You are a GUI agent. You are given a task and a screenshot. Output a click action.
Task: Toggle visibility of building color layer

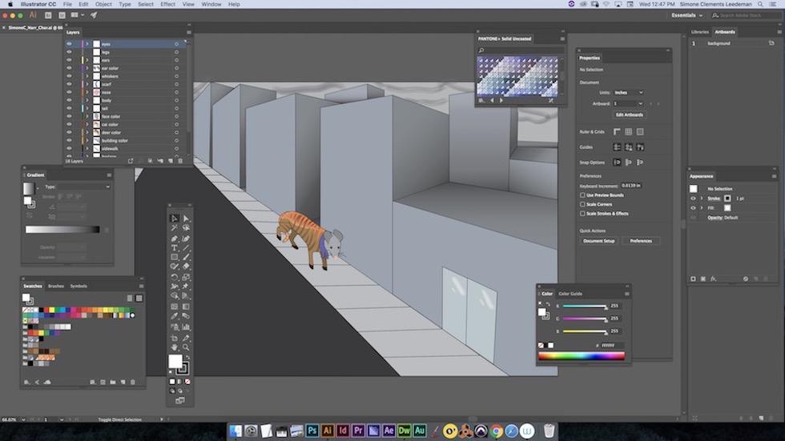click(69, 141)
